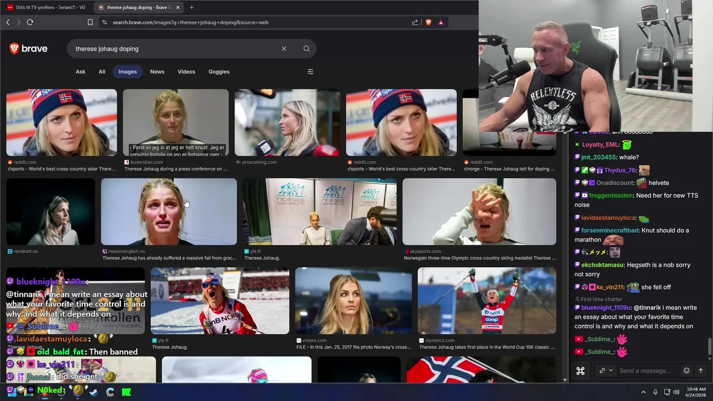The width and height of the screenshot is (713, 401).
Task: Open the Brave Shields lion icon
Action: coord(428,22)
